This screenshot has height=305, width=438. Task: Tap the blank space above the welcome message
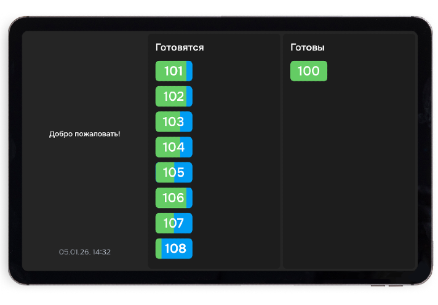85,80
